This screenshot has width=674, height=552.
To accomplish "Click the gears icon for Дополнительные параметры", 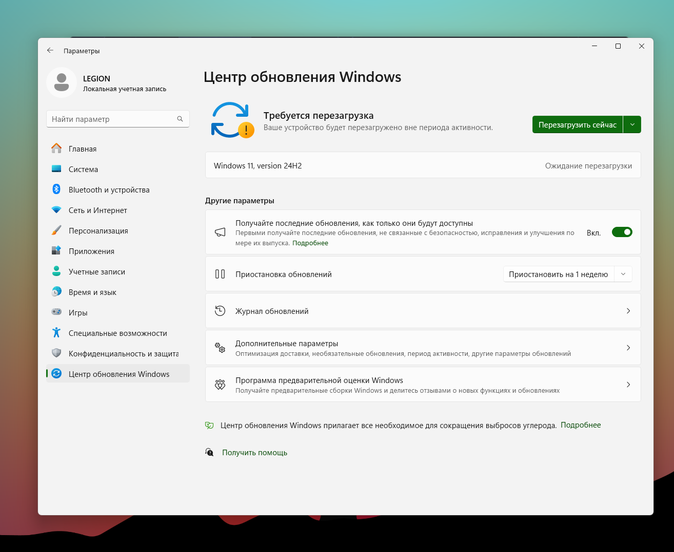I will pos(220,348).
